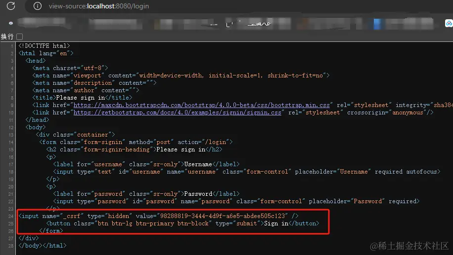Click the meta name="description" line
The height and width of the screenshot is (255, 453).
click(94, 83)
